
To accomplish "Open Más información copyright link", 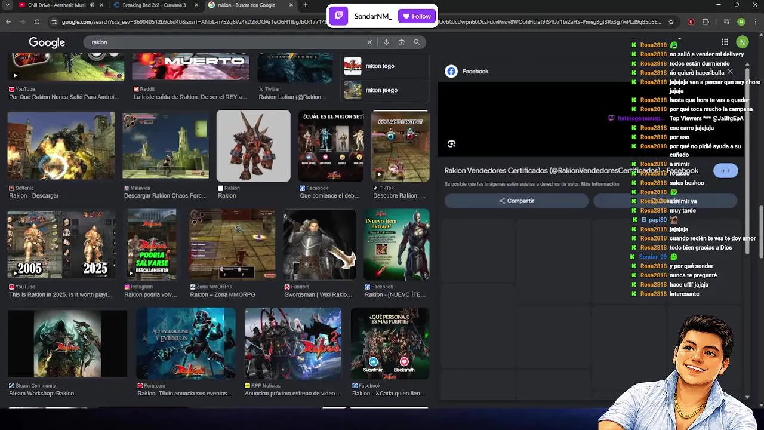I will (x=600, y=184).
